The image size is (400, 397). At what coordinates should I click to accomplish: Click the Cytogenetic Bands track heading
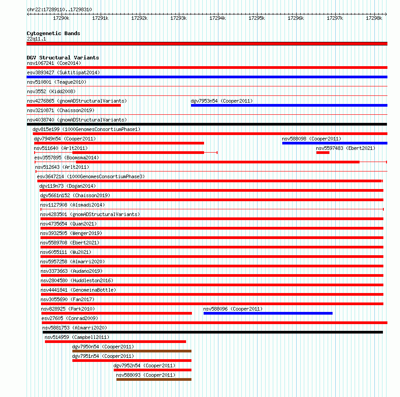pyautogui.click(x=53, y=33)
